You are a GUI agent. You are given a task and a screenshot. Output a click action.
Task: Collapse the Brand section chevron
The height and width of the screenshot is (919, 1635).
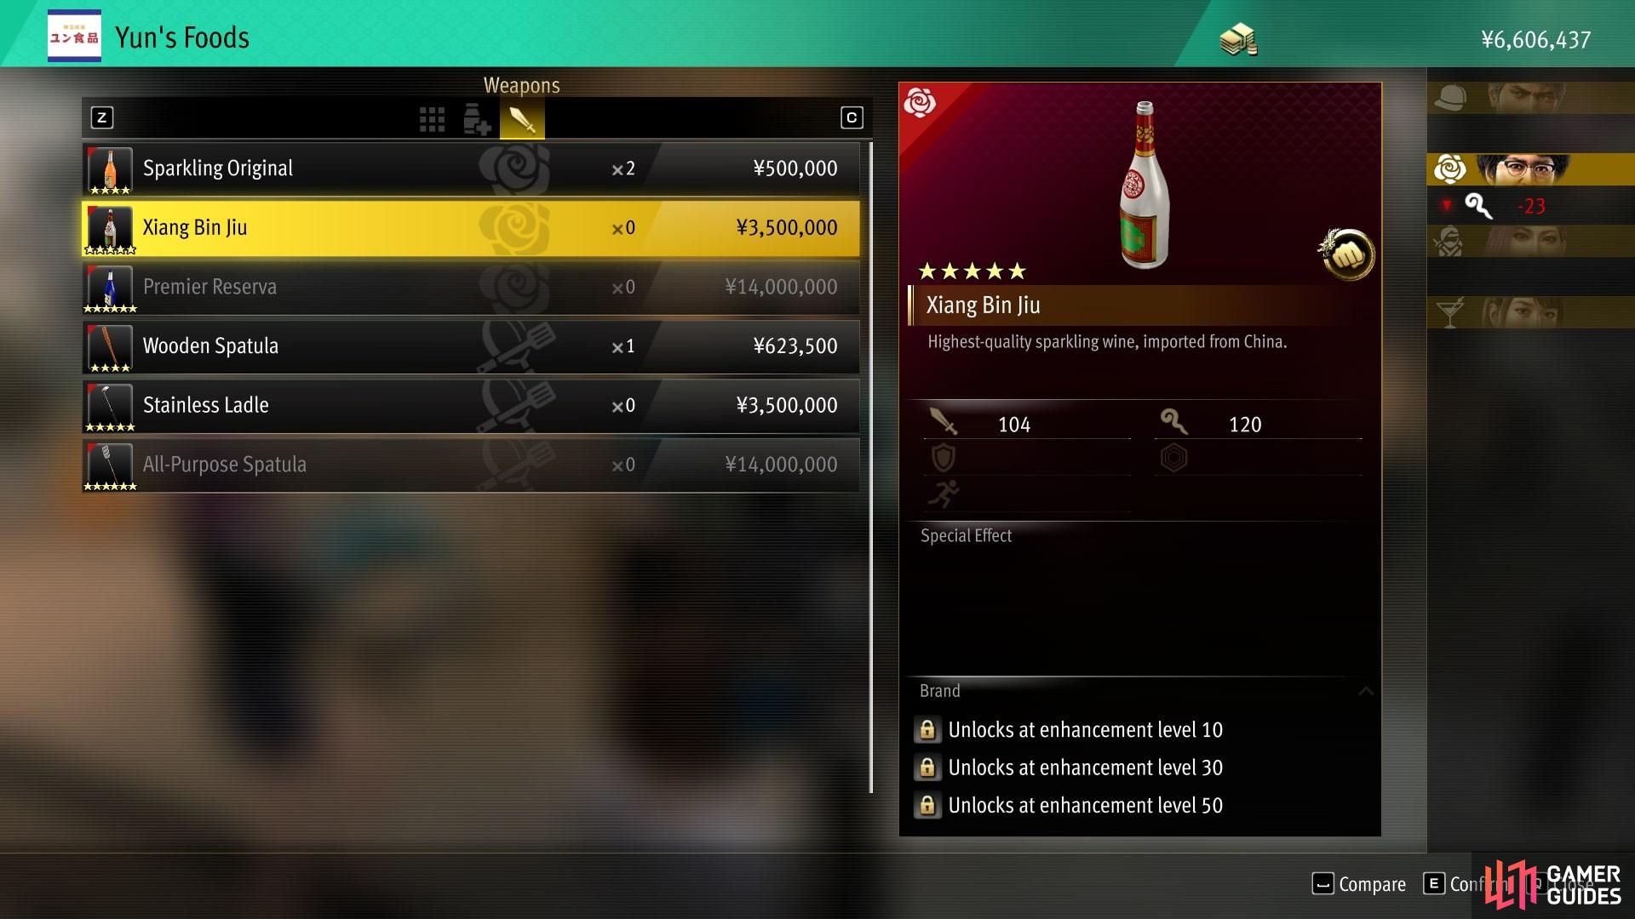pyautogui.click(x=1365, y=691)
